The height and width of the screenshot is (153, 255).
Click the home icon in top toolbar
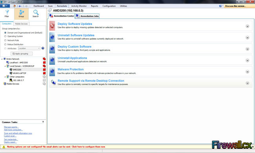14,6
